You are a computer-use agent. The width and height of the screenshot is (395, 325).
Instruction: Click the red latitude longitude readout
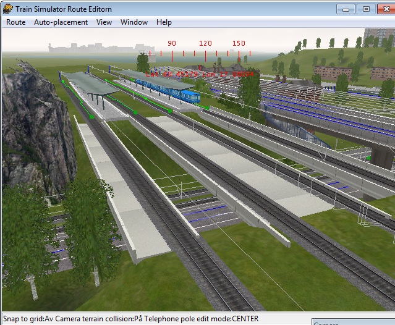[x=200, y=74]
